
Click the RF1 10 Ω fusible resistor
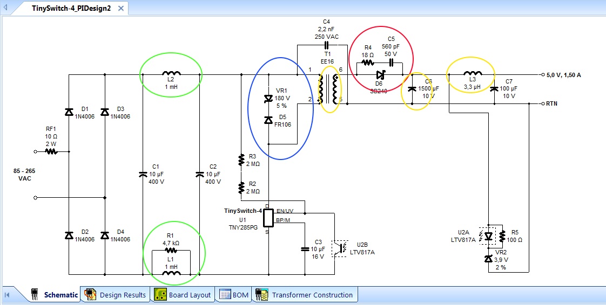point(51,151)
